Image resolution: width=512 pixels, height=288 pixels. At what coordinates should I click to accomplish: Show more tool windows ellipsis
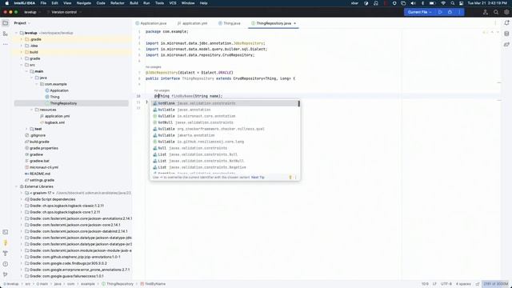tap(6, 44)
